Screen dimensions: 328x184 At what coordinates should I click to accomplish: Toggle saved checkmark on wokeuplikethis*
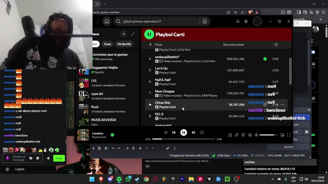265,59
